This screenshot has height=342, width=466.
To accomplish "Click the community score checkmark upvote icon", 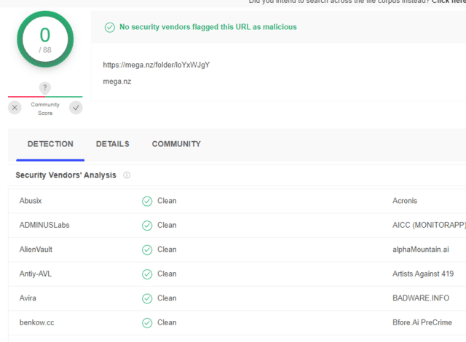I will click(x=76, y=108).
